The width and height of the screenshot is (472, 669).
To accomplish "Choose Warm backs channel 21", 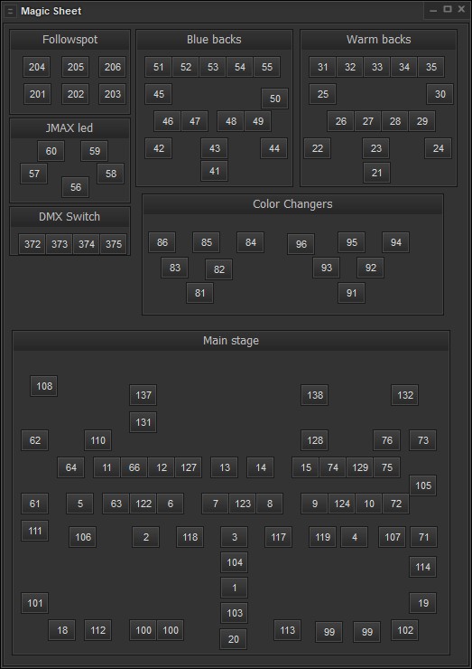I will [x=376, y=173].
